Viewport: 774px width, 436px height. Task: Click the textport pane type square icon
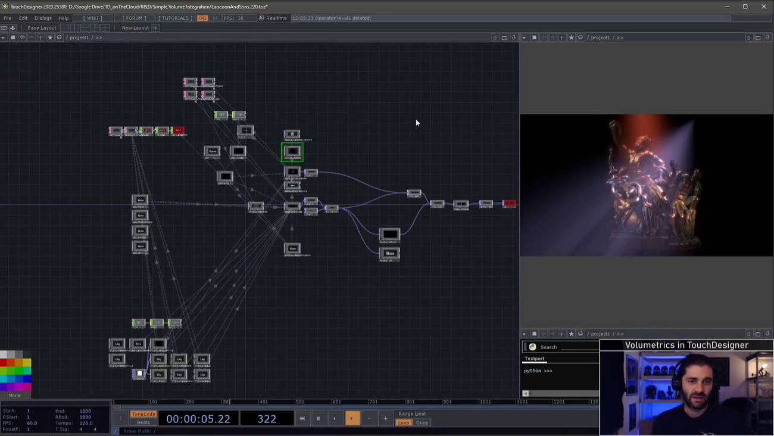tap(534, 334)
